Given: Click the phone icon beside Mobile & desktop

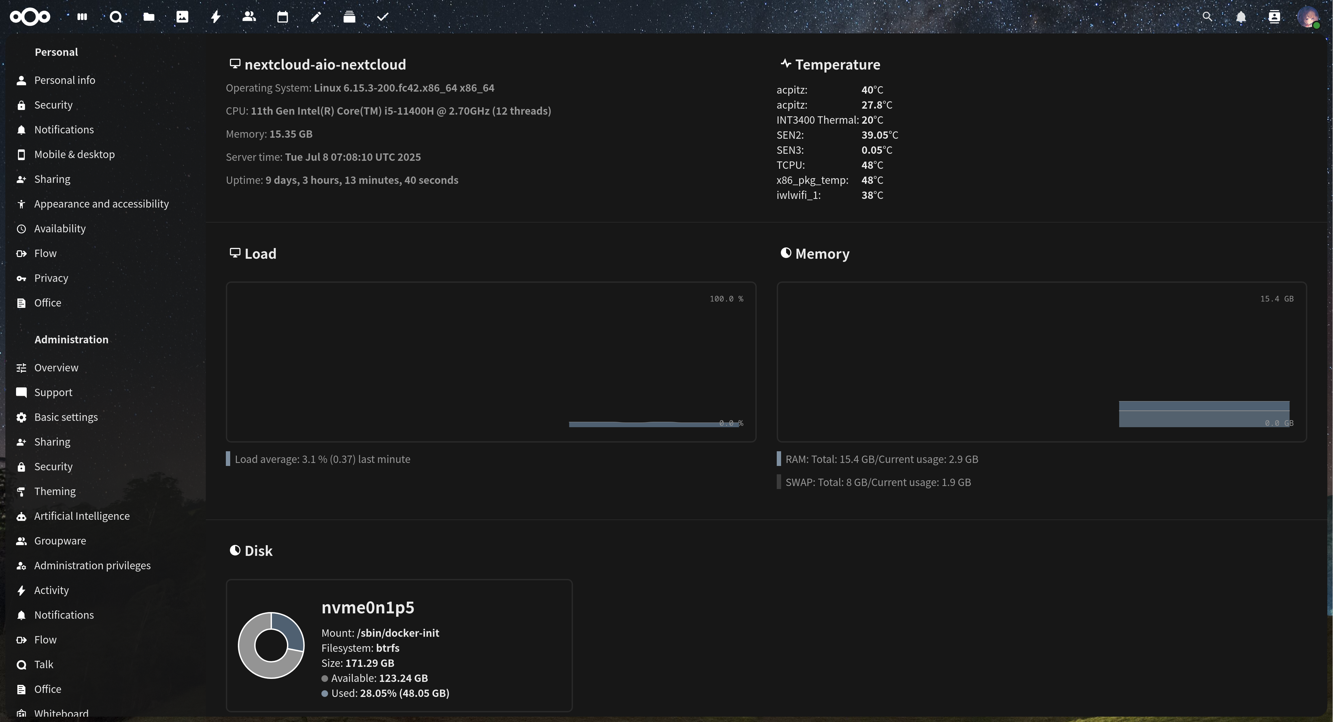Looking at the screenshot, I should pyautogui.click(x=21, y=155).
